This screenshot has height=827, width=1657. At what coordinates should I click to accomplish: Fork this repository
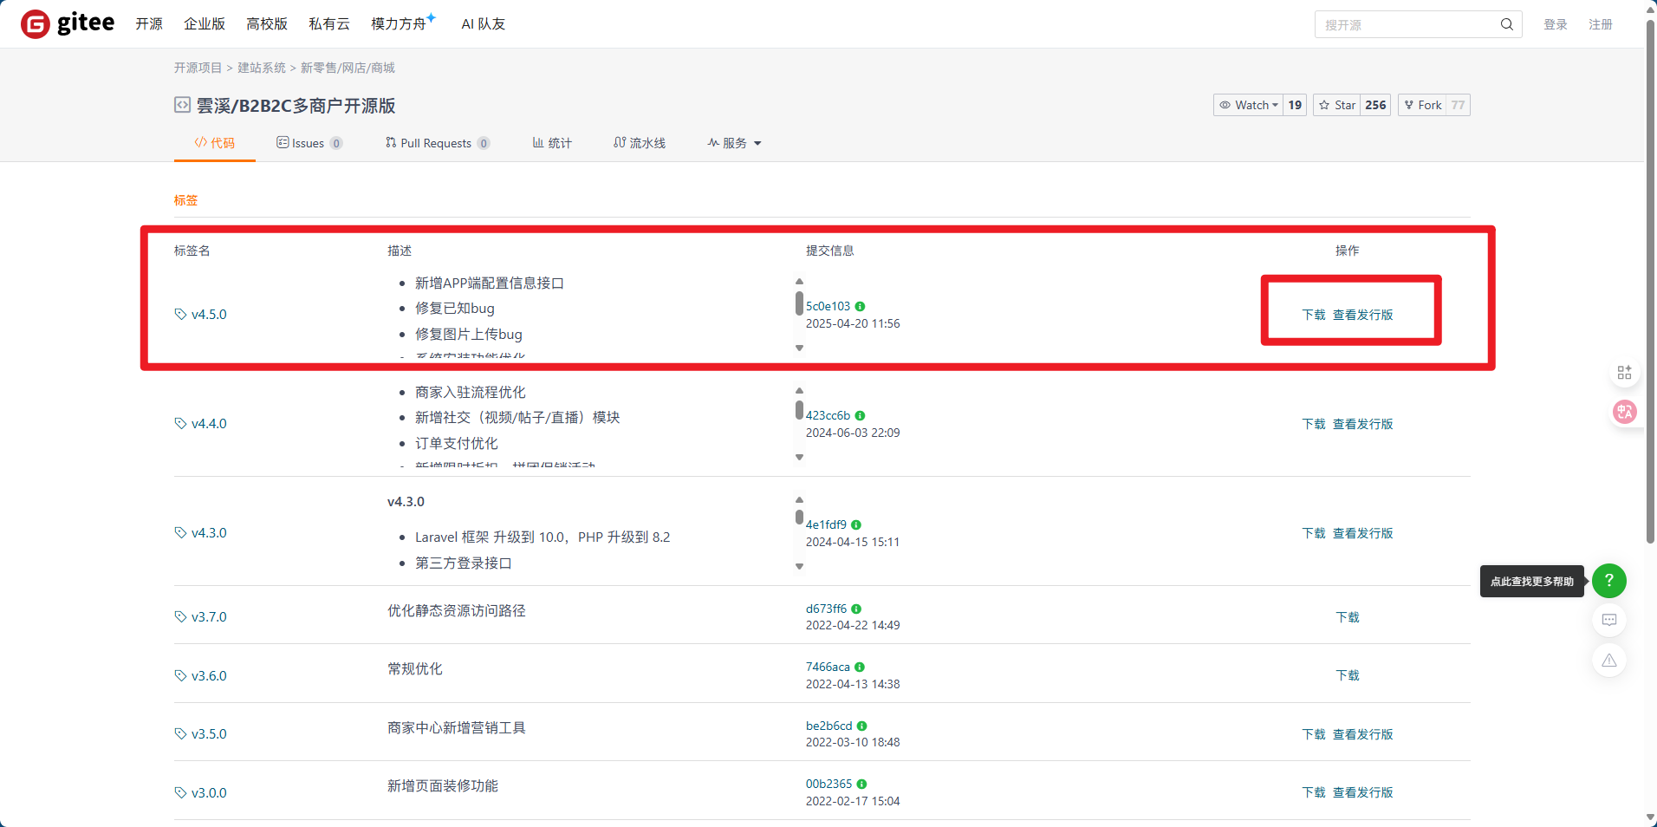[x=1422, y=105]
